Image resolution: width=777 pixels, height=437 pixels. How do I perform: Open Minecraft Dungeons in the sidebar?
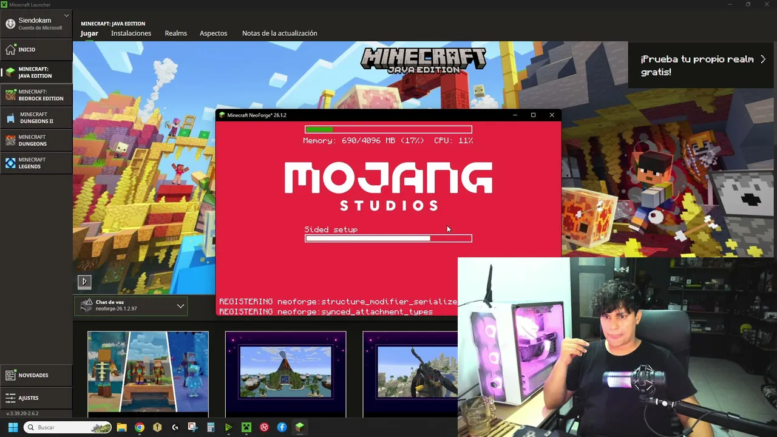click(36, 140)
